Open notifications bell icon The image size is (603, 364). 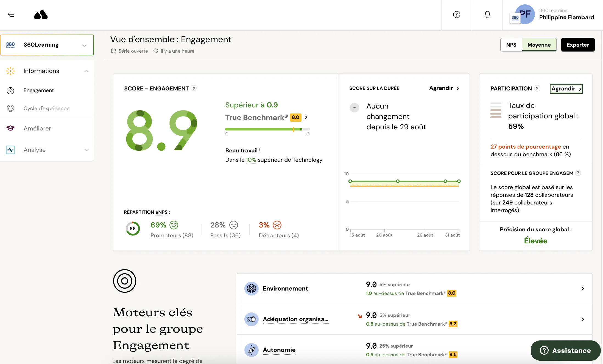487,15
